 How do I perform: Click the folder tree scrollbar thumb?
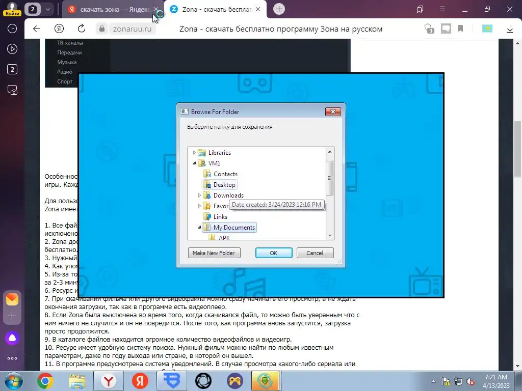(x=330, y=178)
